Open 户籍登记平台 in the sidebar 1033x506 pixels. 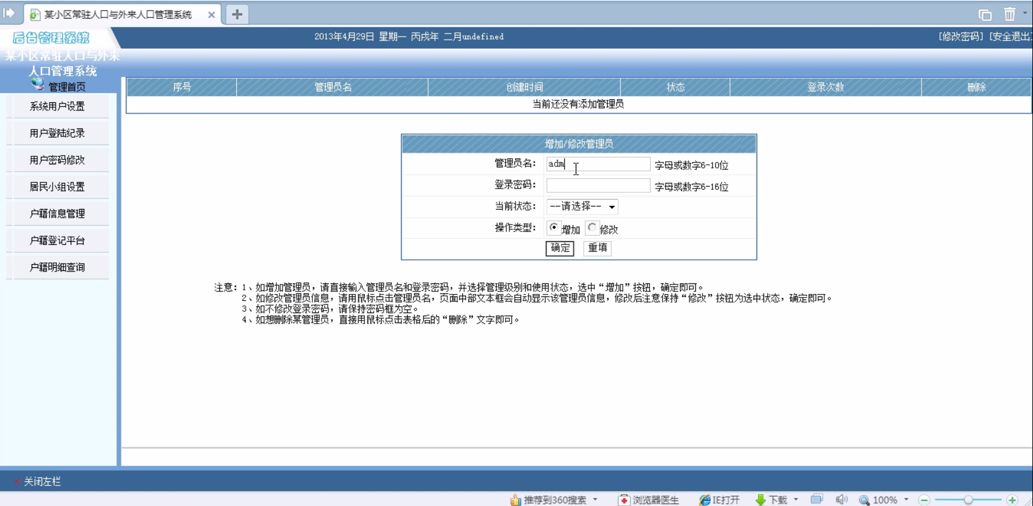click(57, 240)
